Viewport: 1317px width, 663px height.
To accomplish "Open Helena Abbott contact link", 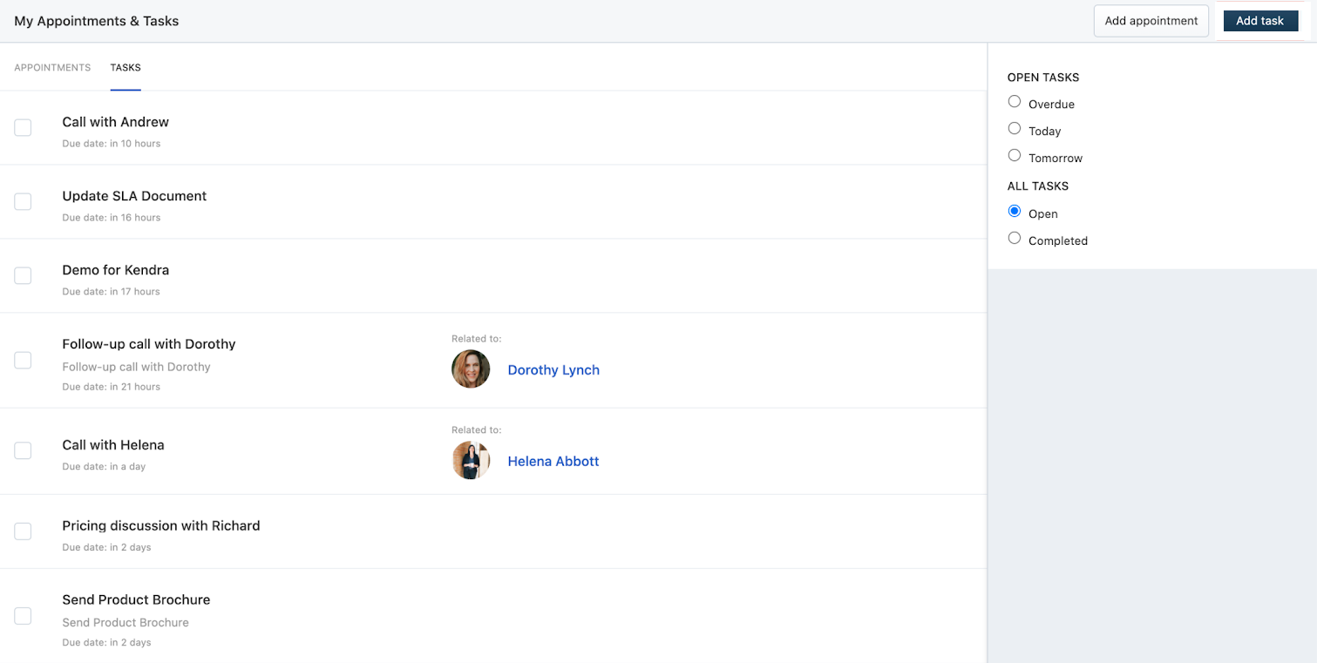I will tap(553, 462).
